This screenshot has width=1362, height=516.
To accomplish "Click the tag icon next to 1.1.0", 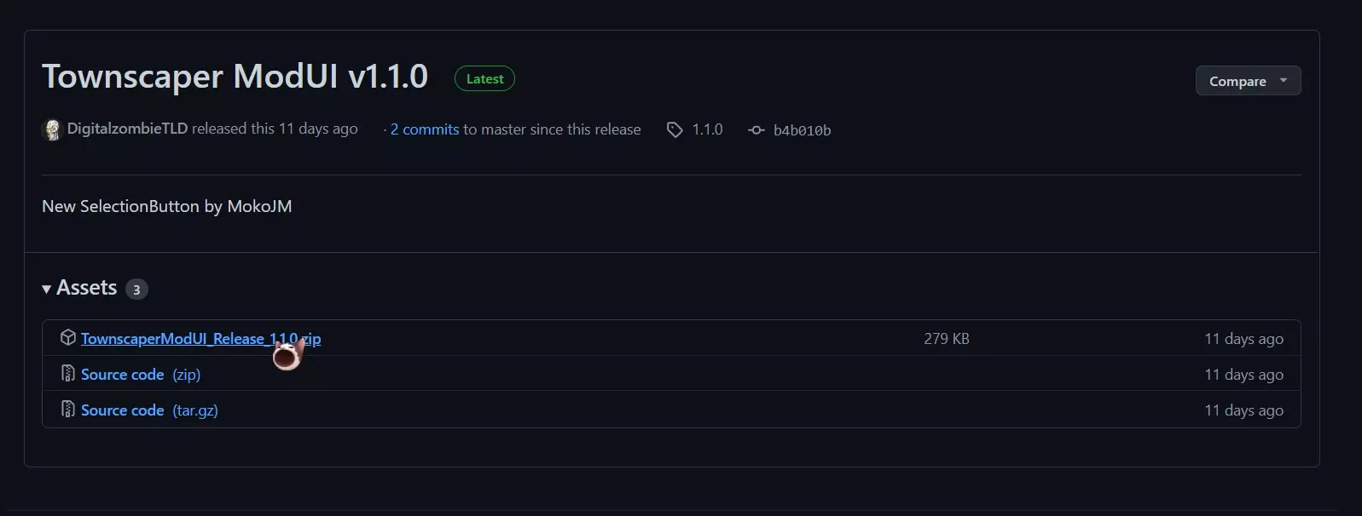I will click(x=675, y=129).
